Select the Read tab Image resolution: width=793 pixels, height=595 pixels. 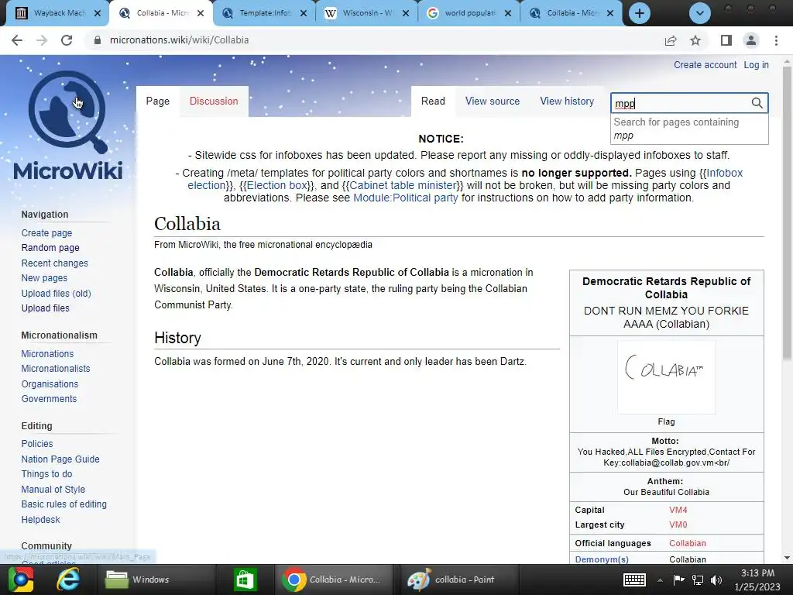[x=433, y=101]
